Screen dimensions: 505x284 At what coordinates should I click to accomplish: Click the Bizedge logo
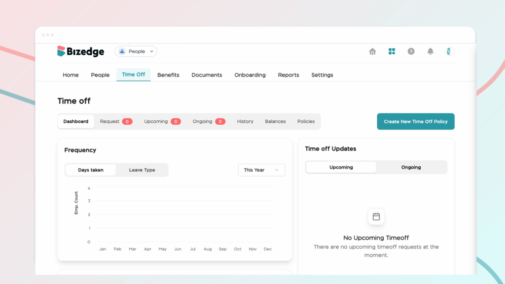coord(80,51)
